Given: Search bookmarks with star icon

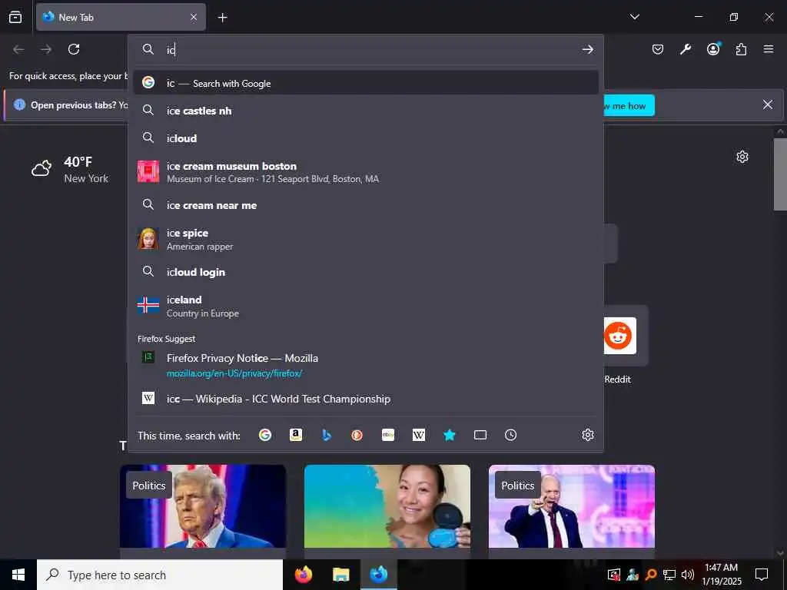Looking at the screenshot, I should (449, 435).
